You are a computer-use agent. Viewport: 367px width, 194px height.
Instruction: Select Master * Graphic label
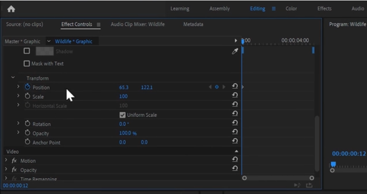pyautogui.click(x=22, y=41)
